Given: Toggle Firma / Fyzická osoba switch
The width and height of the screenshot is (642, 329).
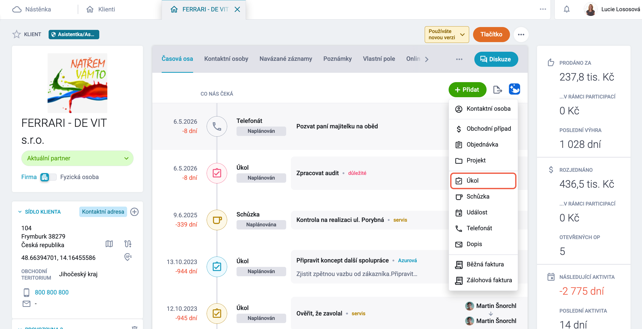Looking at the screenshot, I should (x=48, y=177).
